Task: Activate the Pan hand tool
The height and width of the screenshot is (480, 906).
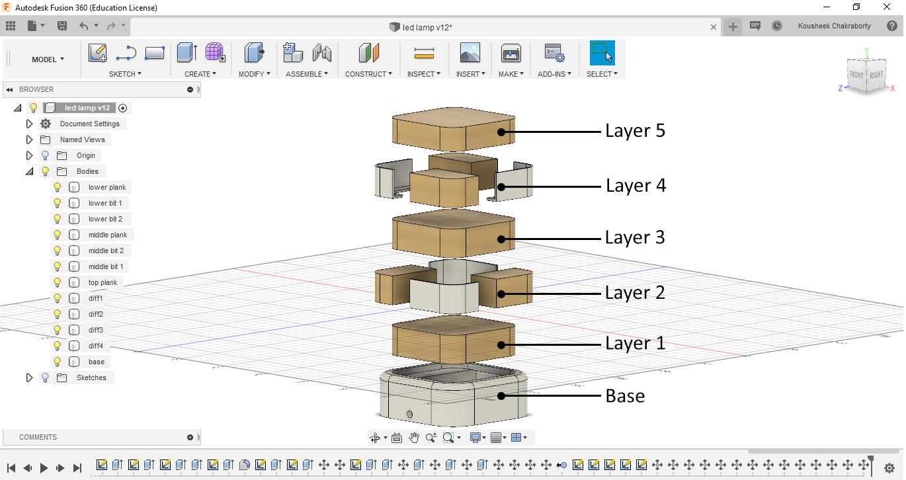Action: tap(413, 437)
